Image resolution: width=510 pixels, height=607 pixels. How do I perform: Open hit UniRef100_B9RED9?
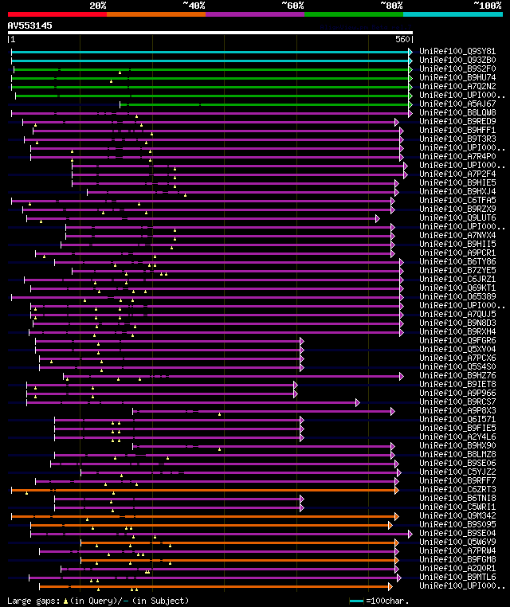pyautogui.click(x=457, y=121)
